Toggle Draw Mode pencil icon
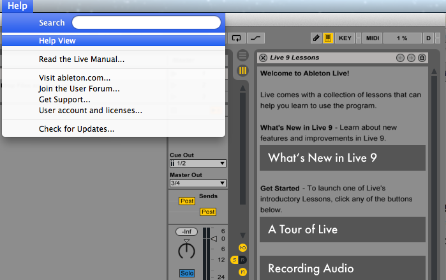The image size is (446, 280). [316, 38]
